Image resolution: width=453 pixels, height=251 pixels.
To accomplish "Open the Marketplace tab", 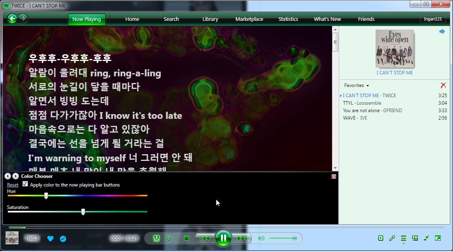I will point(249,19).
